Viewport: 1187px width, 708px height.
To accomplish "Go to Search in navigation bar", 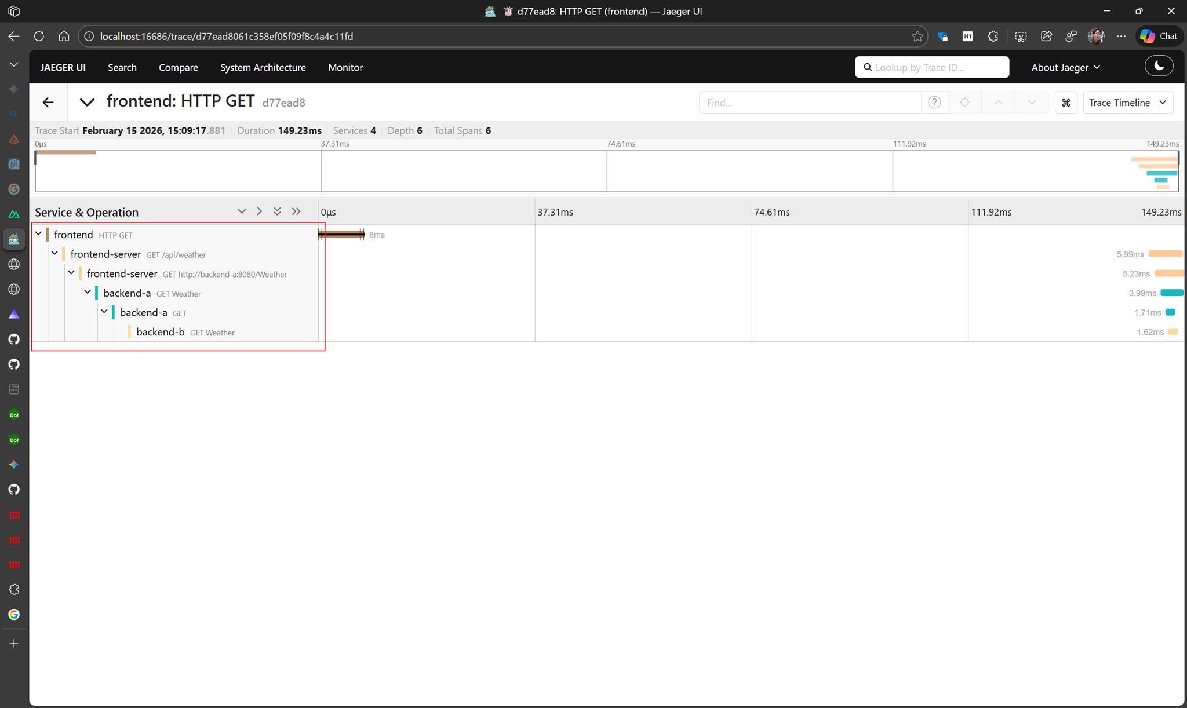I will pyautogui.click(x=122, y=67).
